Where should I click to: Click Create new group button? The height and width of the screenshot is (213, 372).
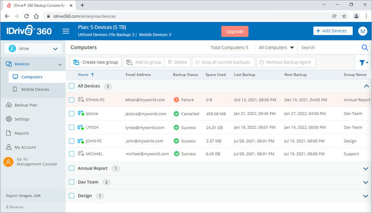pyautogui.click(x=96, y=62)
